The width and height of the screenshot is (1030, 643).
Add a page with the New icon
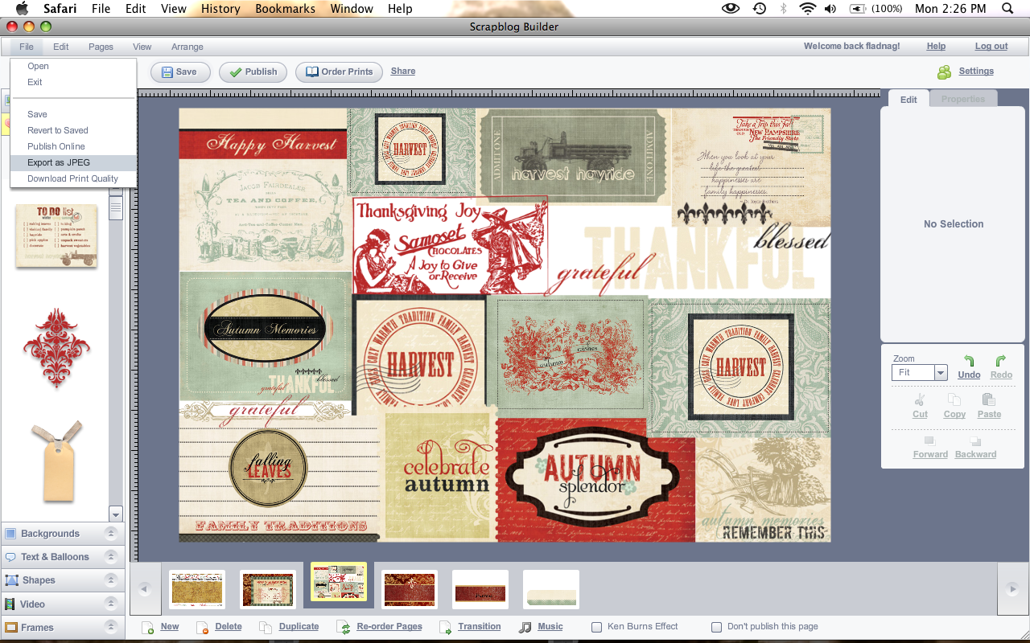(x=148, y=627)
